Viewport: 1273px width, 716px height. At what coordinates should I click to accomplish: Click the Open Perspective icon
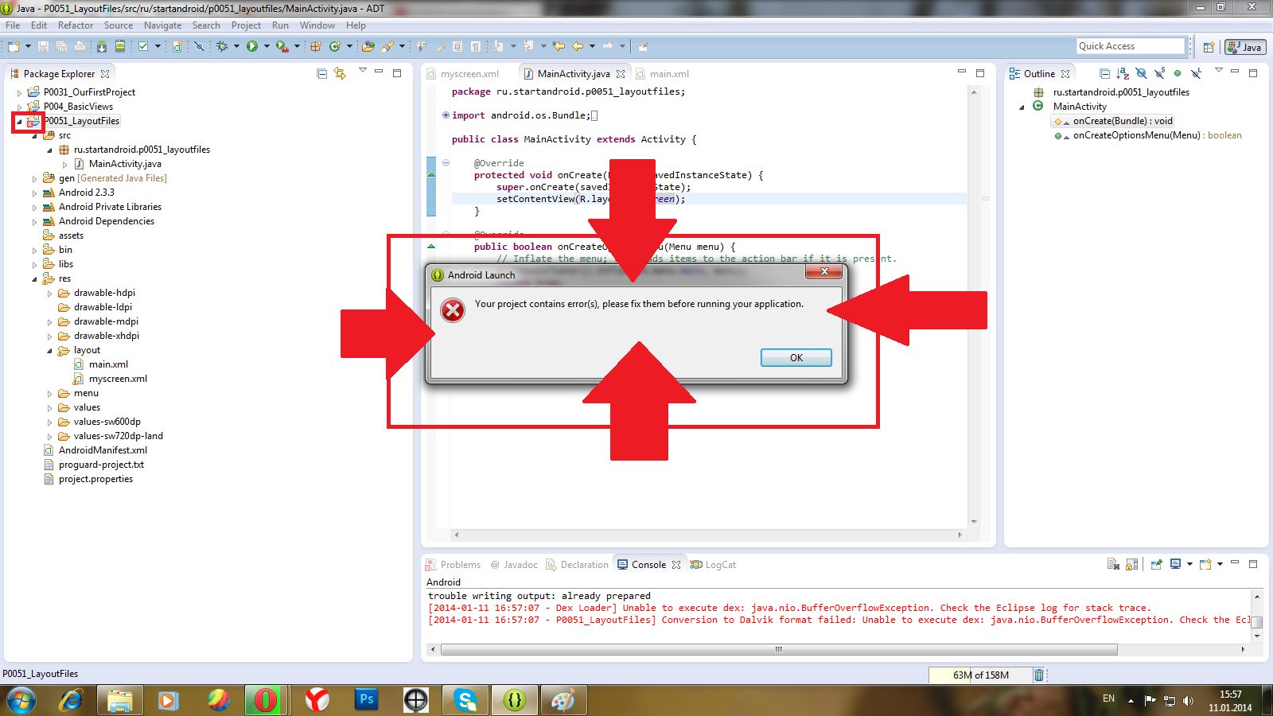pos(1209,47)
